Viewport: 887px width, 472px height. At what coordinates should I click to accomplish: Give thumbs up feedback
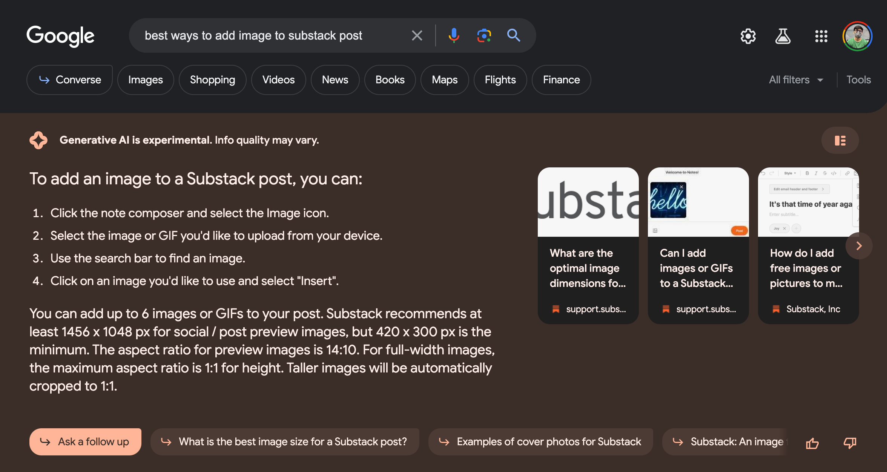coord(812,443)
